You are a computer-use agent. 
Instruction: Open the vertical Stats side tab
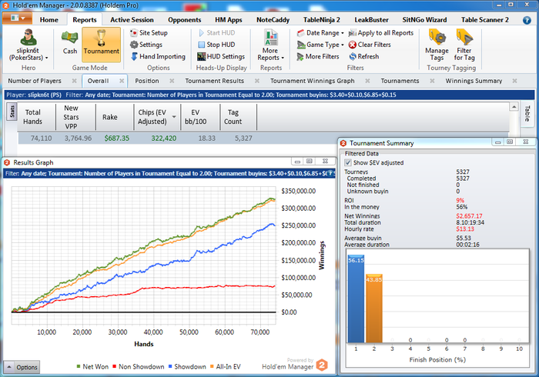12,112
